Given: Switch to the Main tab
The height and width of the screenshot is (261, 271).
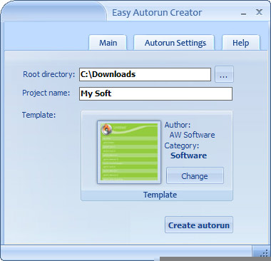Looking at the screenshot, I should (x=108, y=43).
